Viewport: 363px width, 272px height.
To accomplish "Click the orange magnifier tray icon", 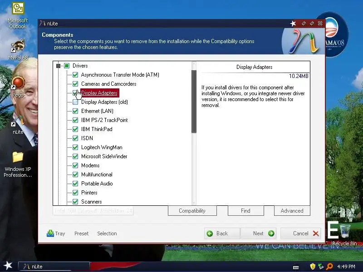I will 329,267.
